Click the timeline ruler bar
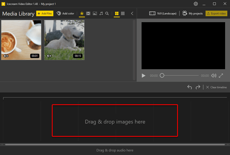Screen dimensions: 230x155 pos(115,98)
